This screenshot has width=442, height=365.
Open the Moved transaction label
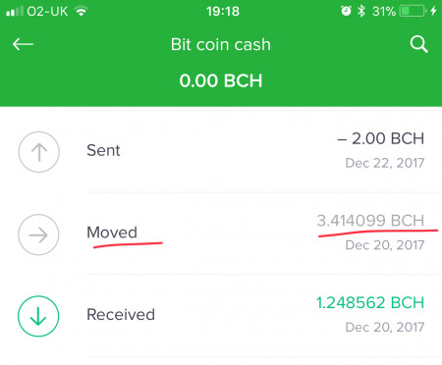(x=112, y=233)
